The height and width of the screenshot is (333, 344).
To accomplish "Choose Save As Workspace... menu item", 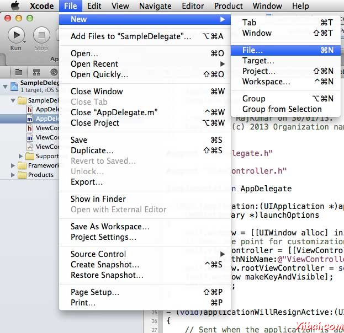I will 110,227.
